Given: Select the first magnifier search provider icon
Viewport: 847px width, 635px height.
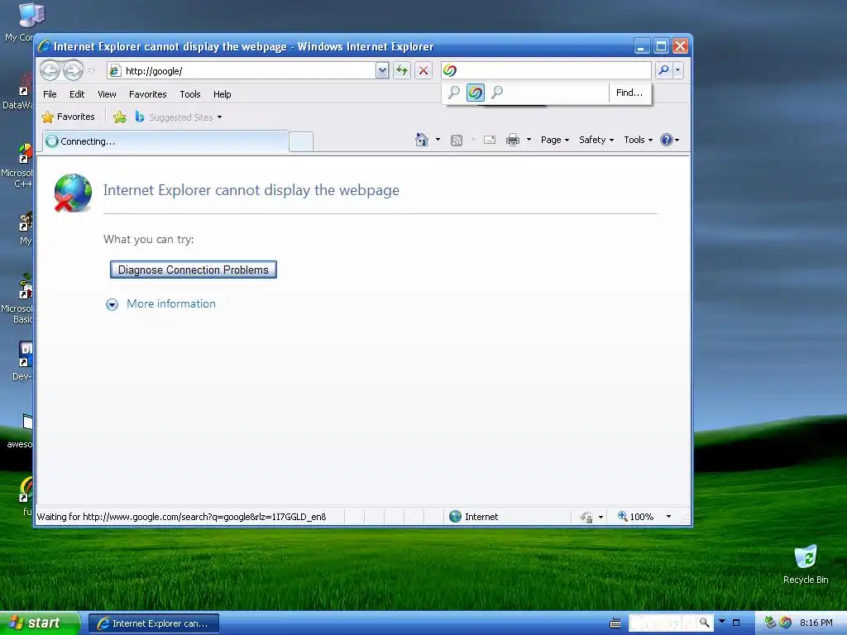Looking at the screenshot, I should point(454,93).
